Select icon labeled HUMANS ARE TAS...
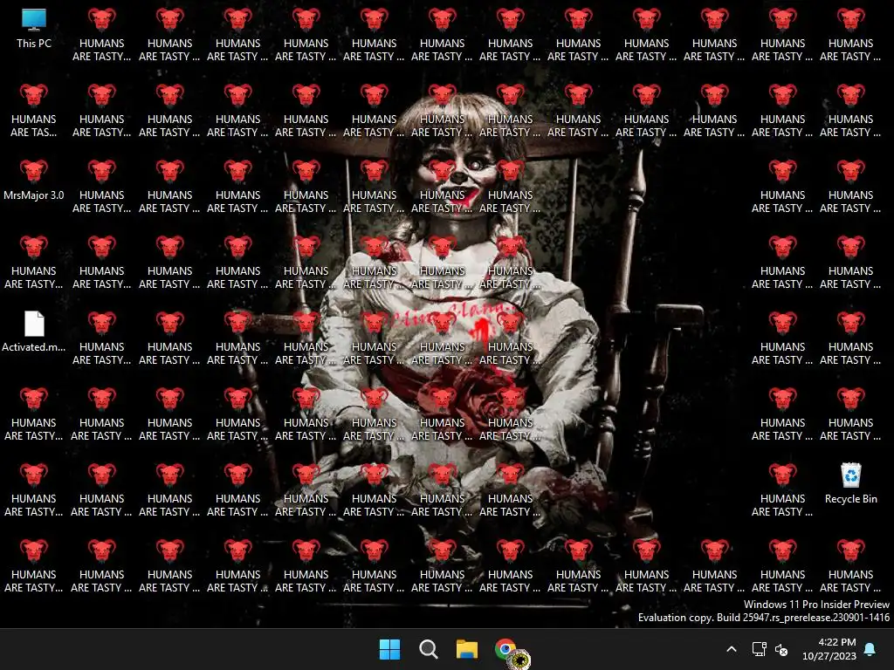 coord(34,111)
